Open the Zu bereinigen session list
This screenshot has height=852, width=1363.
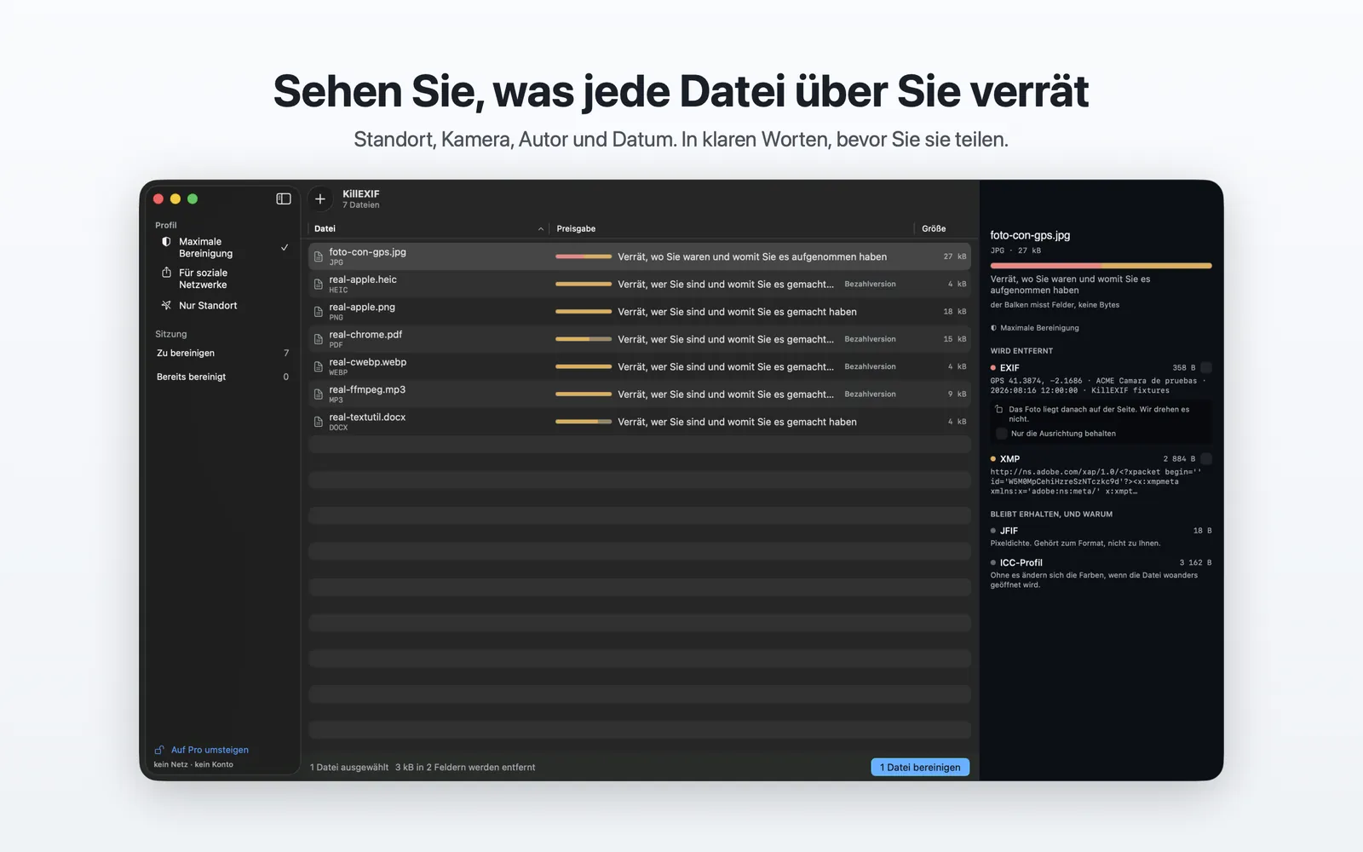pyautogui.click(x=223, y=353)
